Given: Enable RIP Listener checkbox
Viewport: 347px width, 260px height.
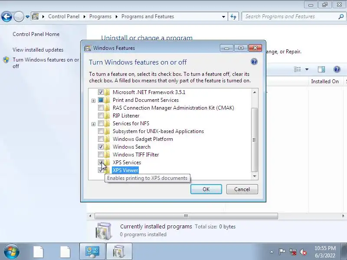Looking at the screenshot, I should tap(101, 115).
